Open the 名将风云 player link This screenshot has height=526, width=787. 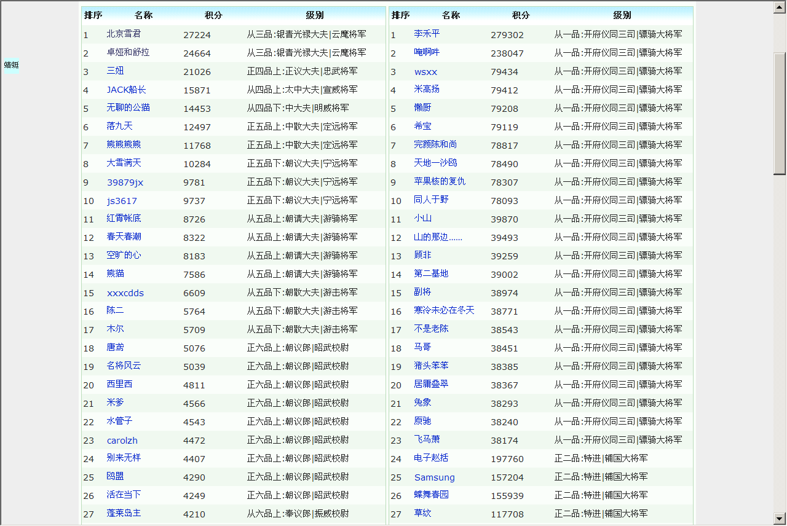pyautogui.click(x=124, y=366)
